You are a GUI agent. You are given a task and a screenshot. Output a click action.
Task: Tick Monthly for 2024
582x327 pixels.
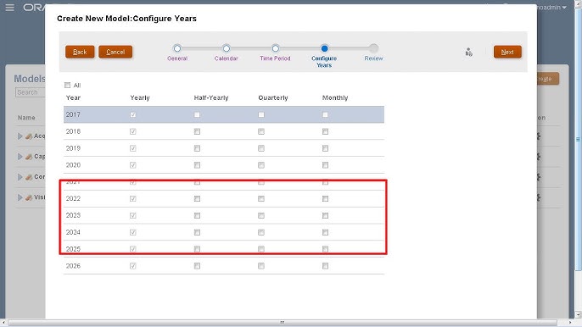325,232
